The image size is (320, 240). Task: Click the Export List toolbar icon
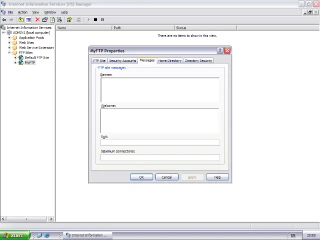(59, 19)
